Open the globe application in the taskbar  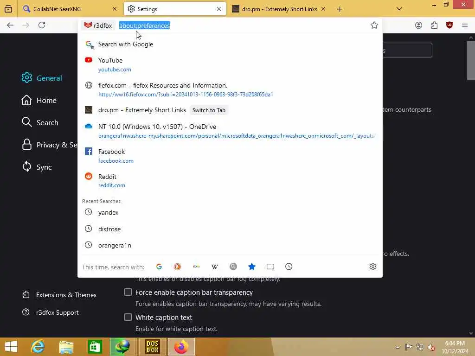(x=122, y=347)
